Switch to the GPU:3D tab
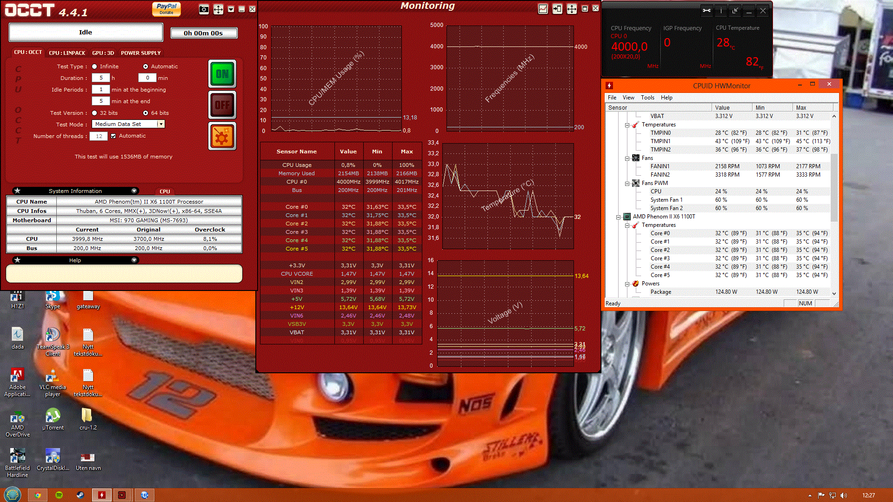893x502 pixels. (x=103, y=53)
